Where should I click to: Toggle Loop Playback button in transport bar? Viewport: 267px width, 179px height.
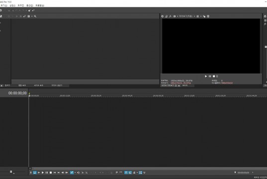[35, 173]
